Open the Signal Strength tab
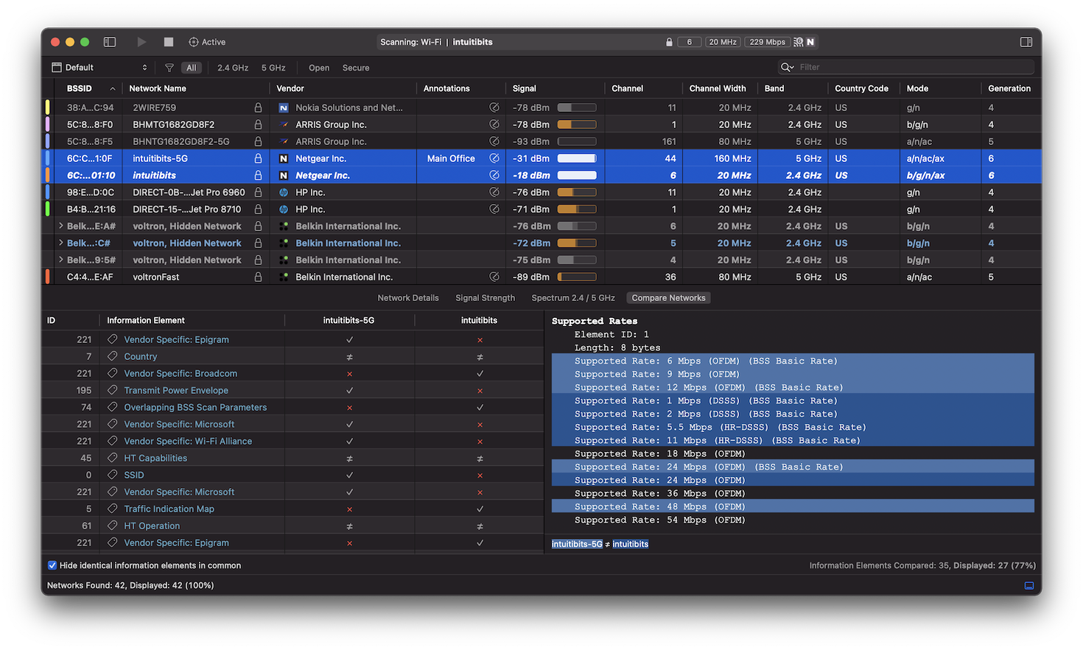 [486, 298]
